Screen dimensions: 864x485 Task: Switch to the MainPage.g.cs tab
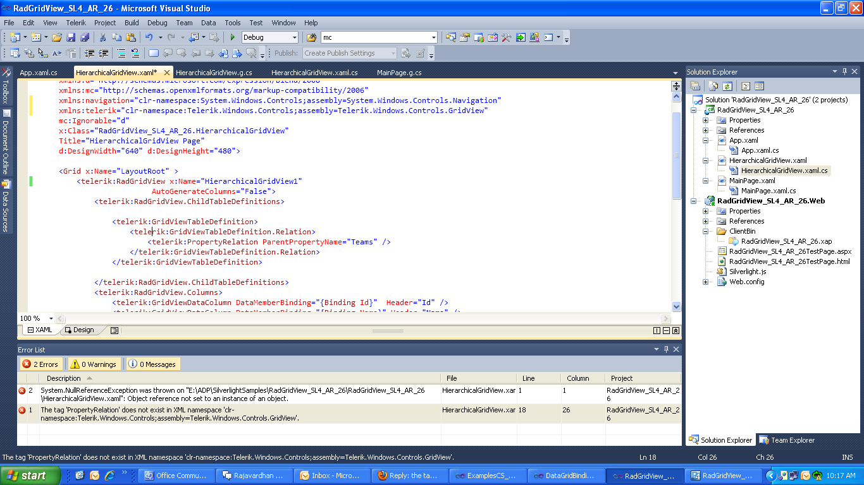(x=399, y=73)
